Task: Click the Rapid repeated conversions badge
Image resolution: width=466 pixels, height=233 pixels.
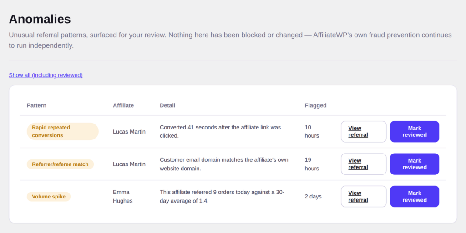Action: click(x=63, y=131)
